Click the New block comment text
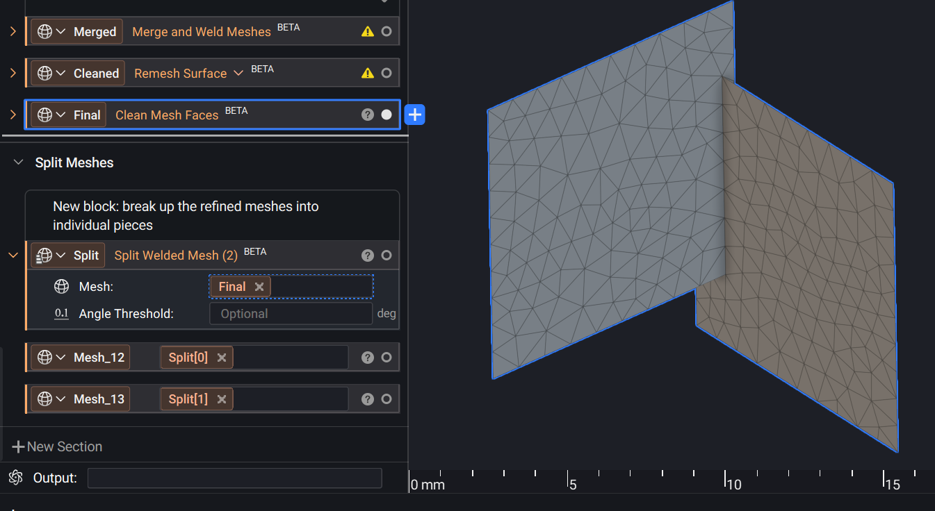 (186, 216)
